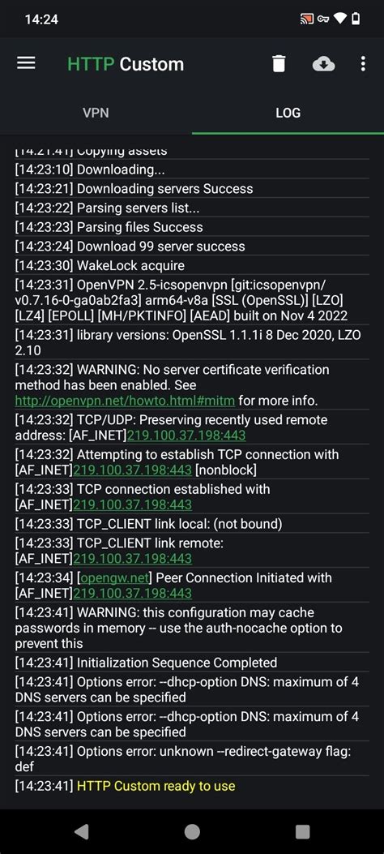The width and height of the screenshot is (384, 854).
Task: Tap the VPN key status icon
Action: click(x=324, y=19)
